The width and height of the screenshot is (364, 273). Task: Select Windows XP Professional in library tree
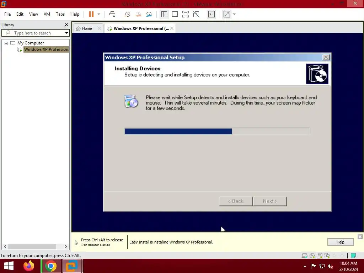coord(46,49)
